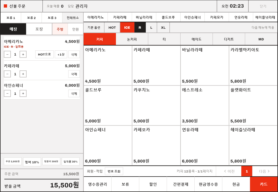Screen dimensions: 278x192
Task: Increase 아메리카노 quantity with plus button
Action: [x=23, y=54]
